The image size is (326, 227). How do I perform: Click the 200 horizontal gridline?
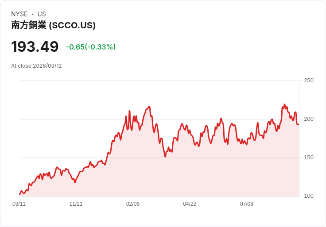(159, 119)
